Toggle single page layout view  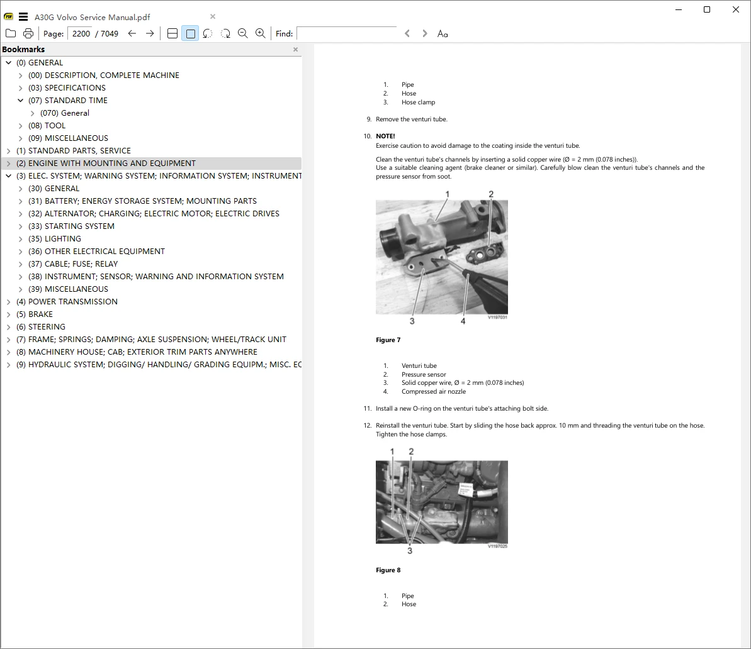click(190, 33)
